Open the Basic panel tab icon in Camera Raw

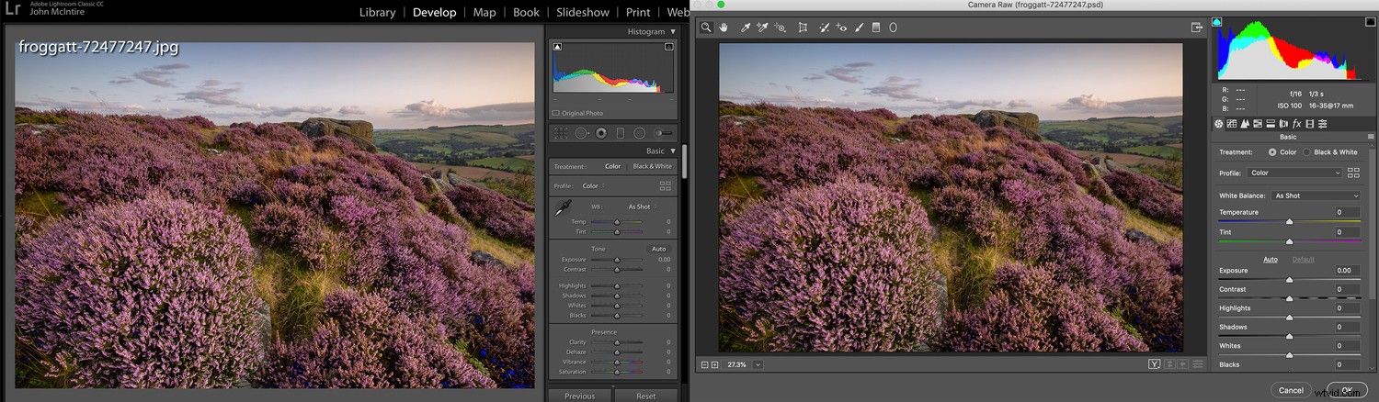point(1219,123)
